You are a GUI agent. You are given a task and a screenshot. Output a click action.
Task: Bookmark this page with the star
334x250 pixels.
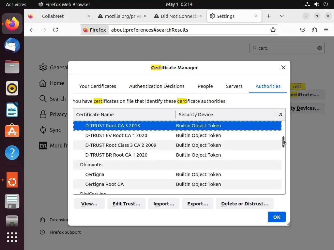[273, 30]
